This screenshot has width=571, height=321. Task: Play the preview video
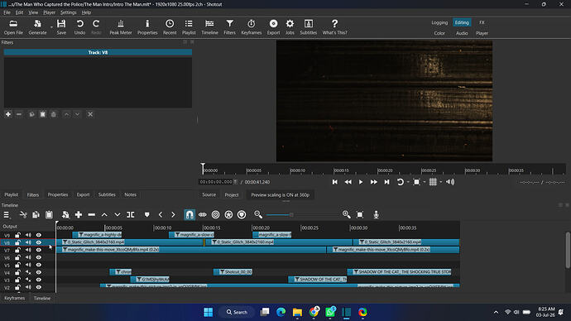point(361,182)
